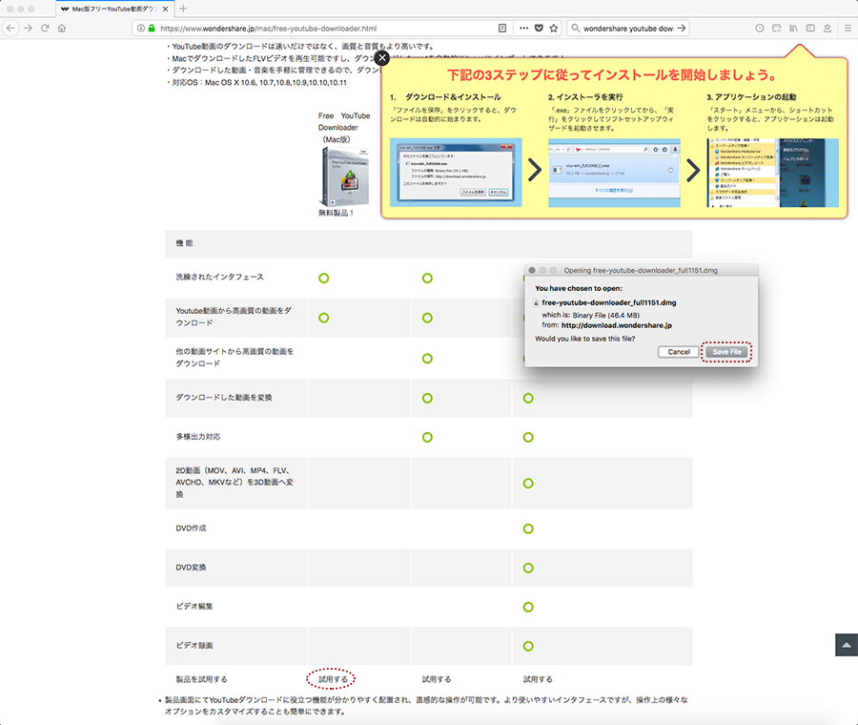Open the Library bookshelf icon
The height and width of the screenshot is (725, 858).
793,28
